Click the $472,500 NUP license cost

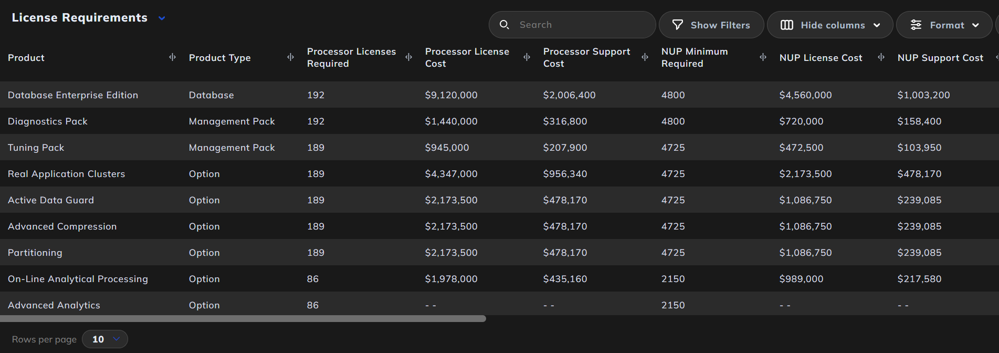(x=802, y=148)
